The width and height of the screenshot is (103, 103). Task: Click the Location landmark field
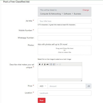(x=65, y=93)
